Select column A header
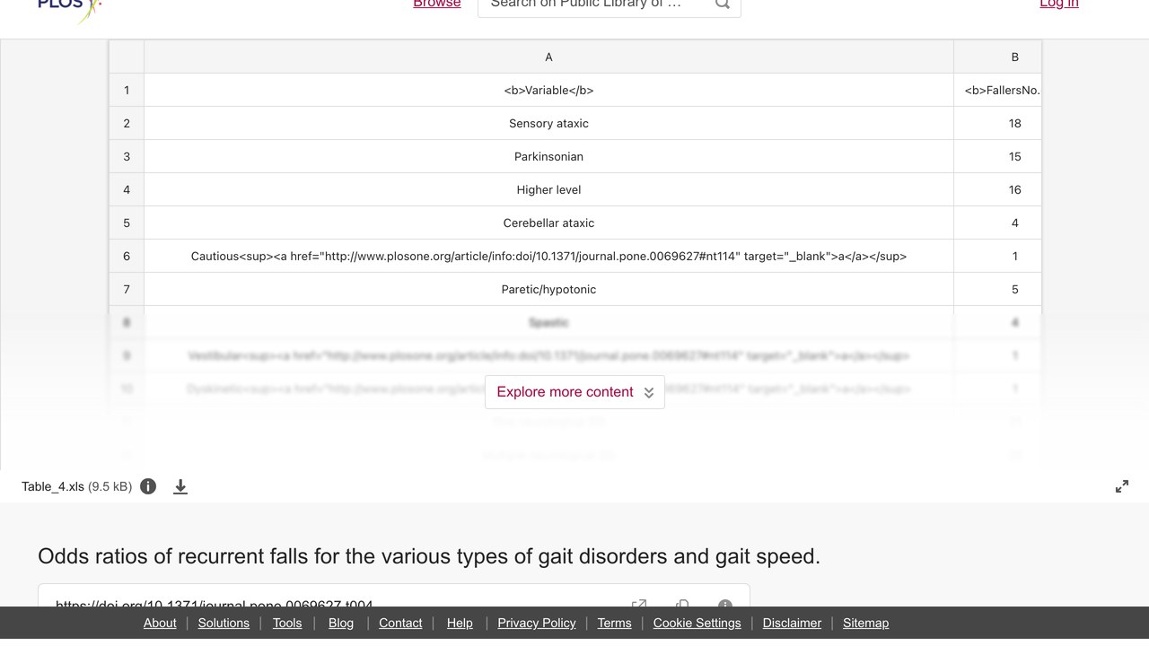 click(x=548, y=57)
